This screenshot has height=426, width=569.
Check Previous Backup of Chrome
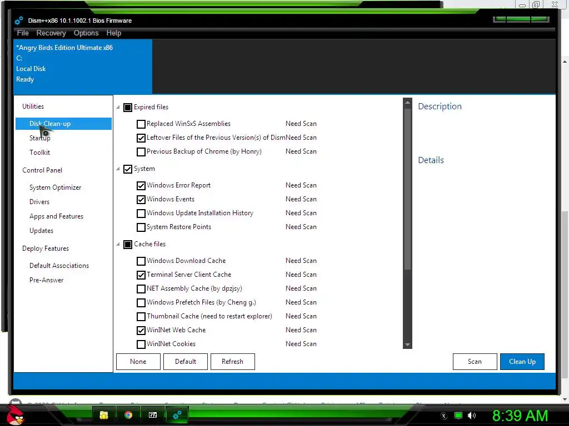(141, 152)
